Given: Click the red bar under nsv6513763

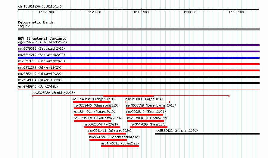Looking at the screenshot, I should pyautogui.click(x=139, y=64).
